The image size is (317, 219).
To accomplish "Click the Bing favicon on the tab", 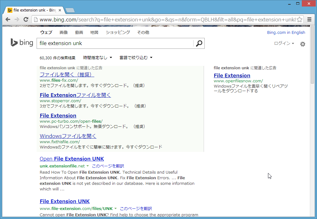I will point(10,10).
